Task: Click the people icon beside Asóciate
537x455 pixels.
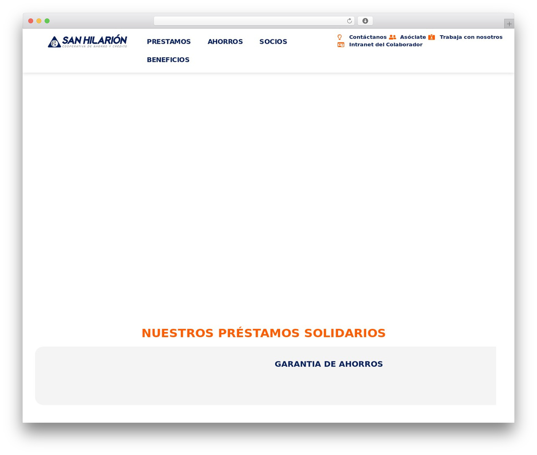Action: [x=392, y=37]
